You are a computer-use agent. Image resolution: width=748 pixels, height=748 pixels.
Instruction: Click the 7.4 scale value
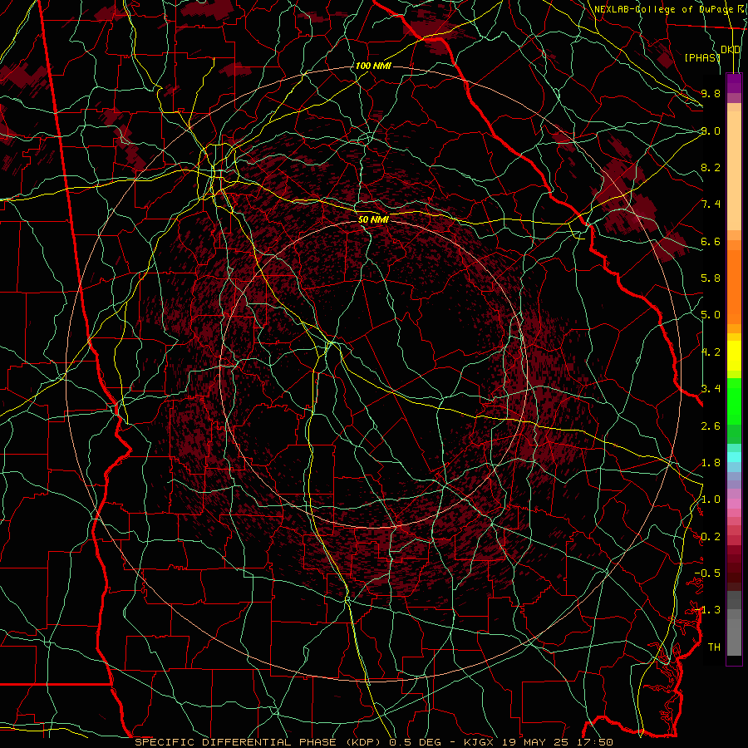click(x=711, y=204)
